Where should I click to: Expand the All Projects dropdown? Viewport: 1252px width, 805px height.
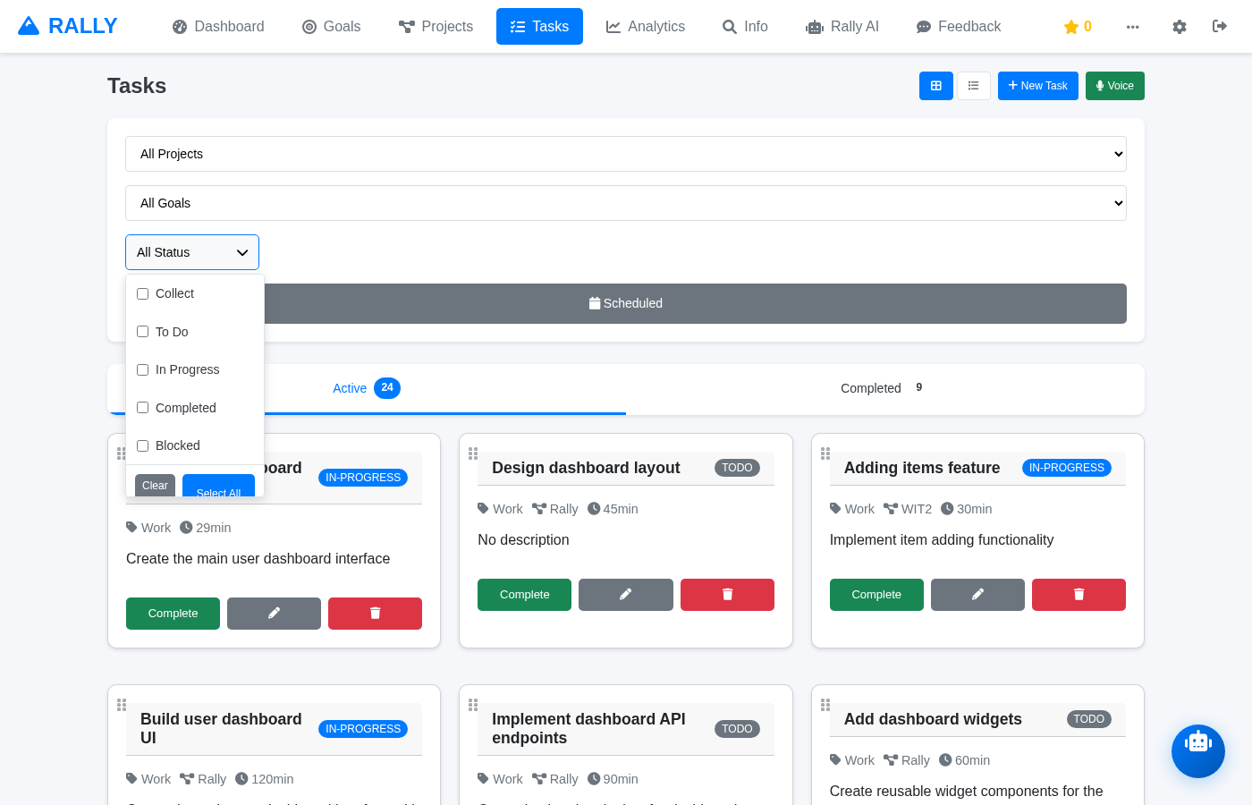625,154
